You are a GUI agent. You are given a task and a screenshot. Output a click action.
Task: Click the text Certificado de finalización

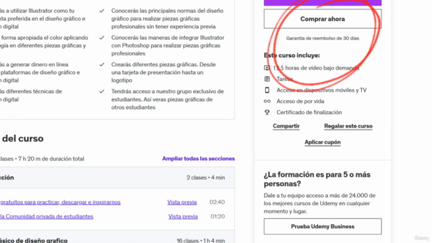pos(309,112)
